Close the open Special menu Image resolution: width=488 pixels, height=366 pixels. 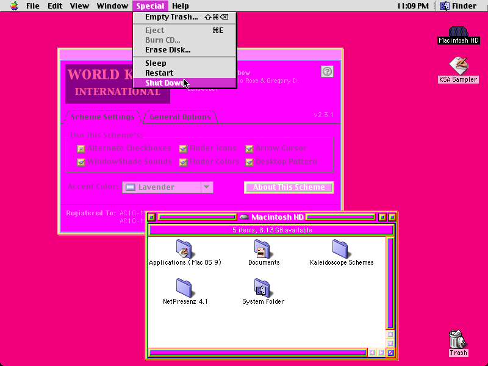pyautogui.click(x=150, y=6)
